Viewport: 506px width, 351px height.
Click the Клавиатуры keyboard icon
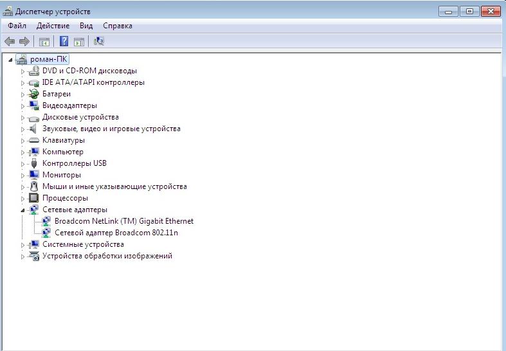click(x=33, y=140)
